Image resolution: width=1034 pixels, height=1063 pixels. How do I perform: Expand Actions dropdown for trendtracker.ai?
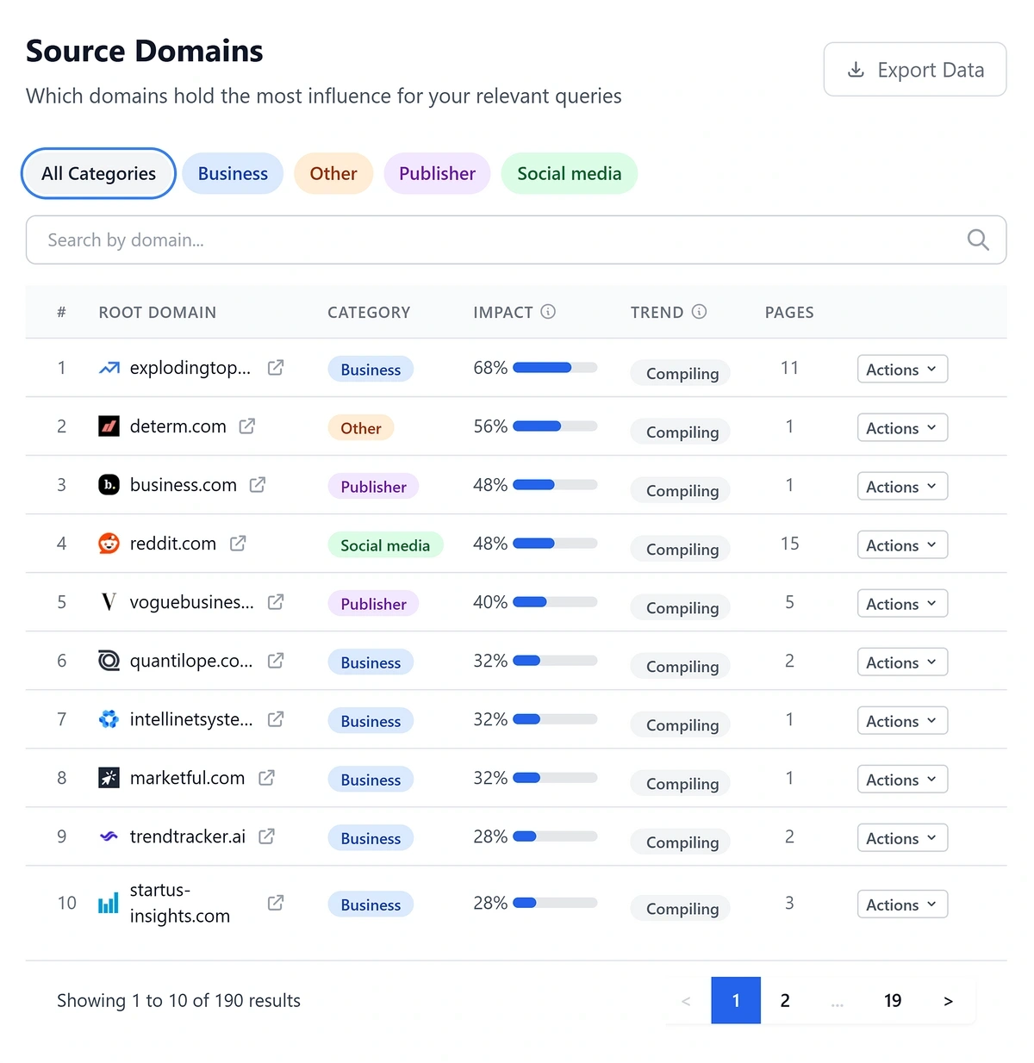902,838
